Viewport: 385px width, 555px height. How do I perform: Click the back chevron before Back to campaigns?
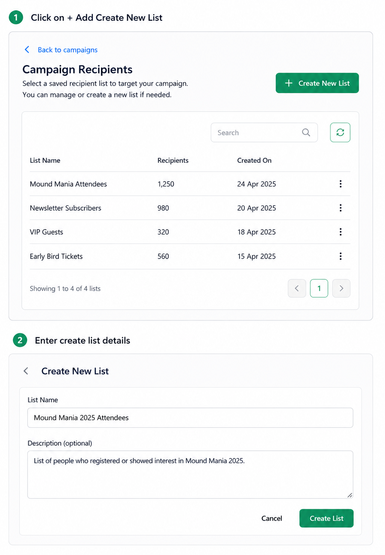coord(27,50)
